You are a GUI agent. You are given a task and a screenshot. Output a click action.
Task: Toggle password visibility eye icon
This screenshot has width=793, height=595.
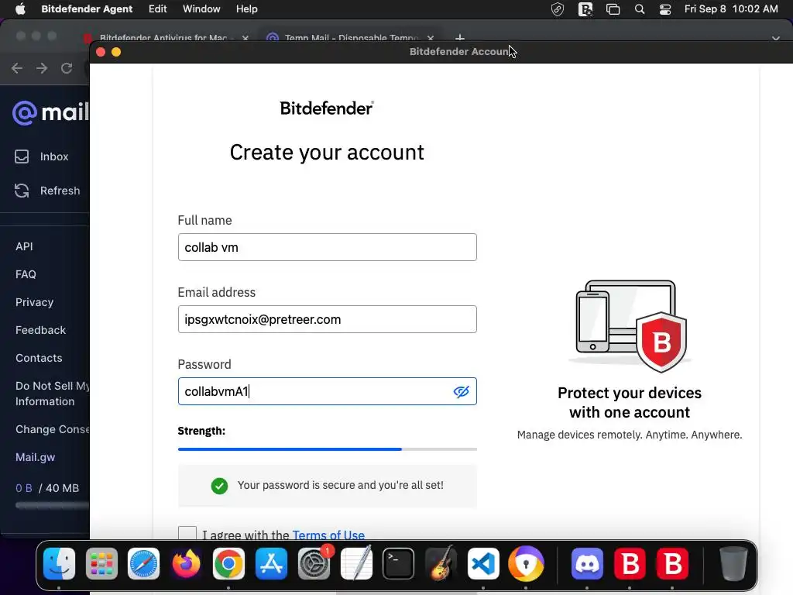pyautogui.click(x=462, y=391)
